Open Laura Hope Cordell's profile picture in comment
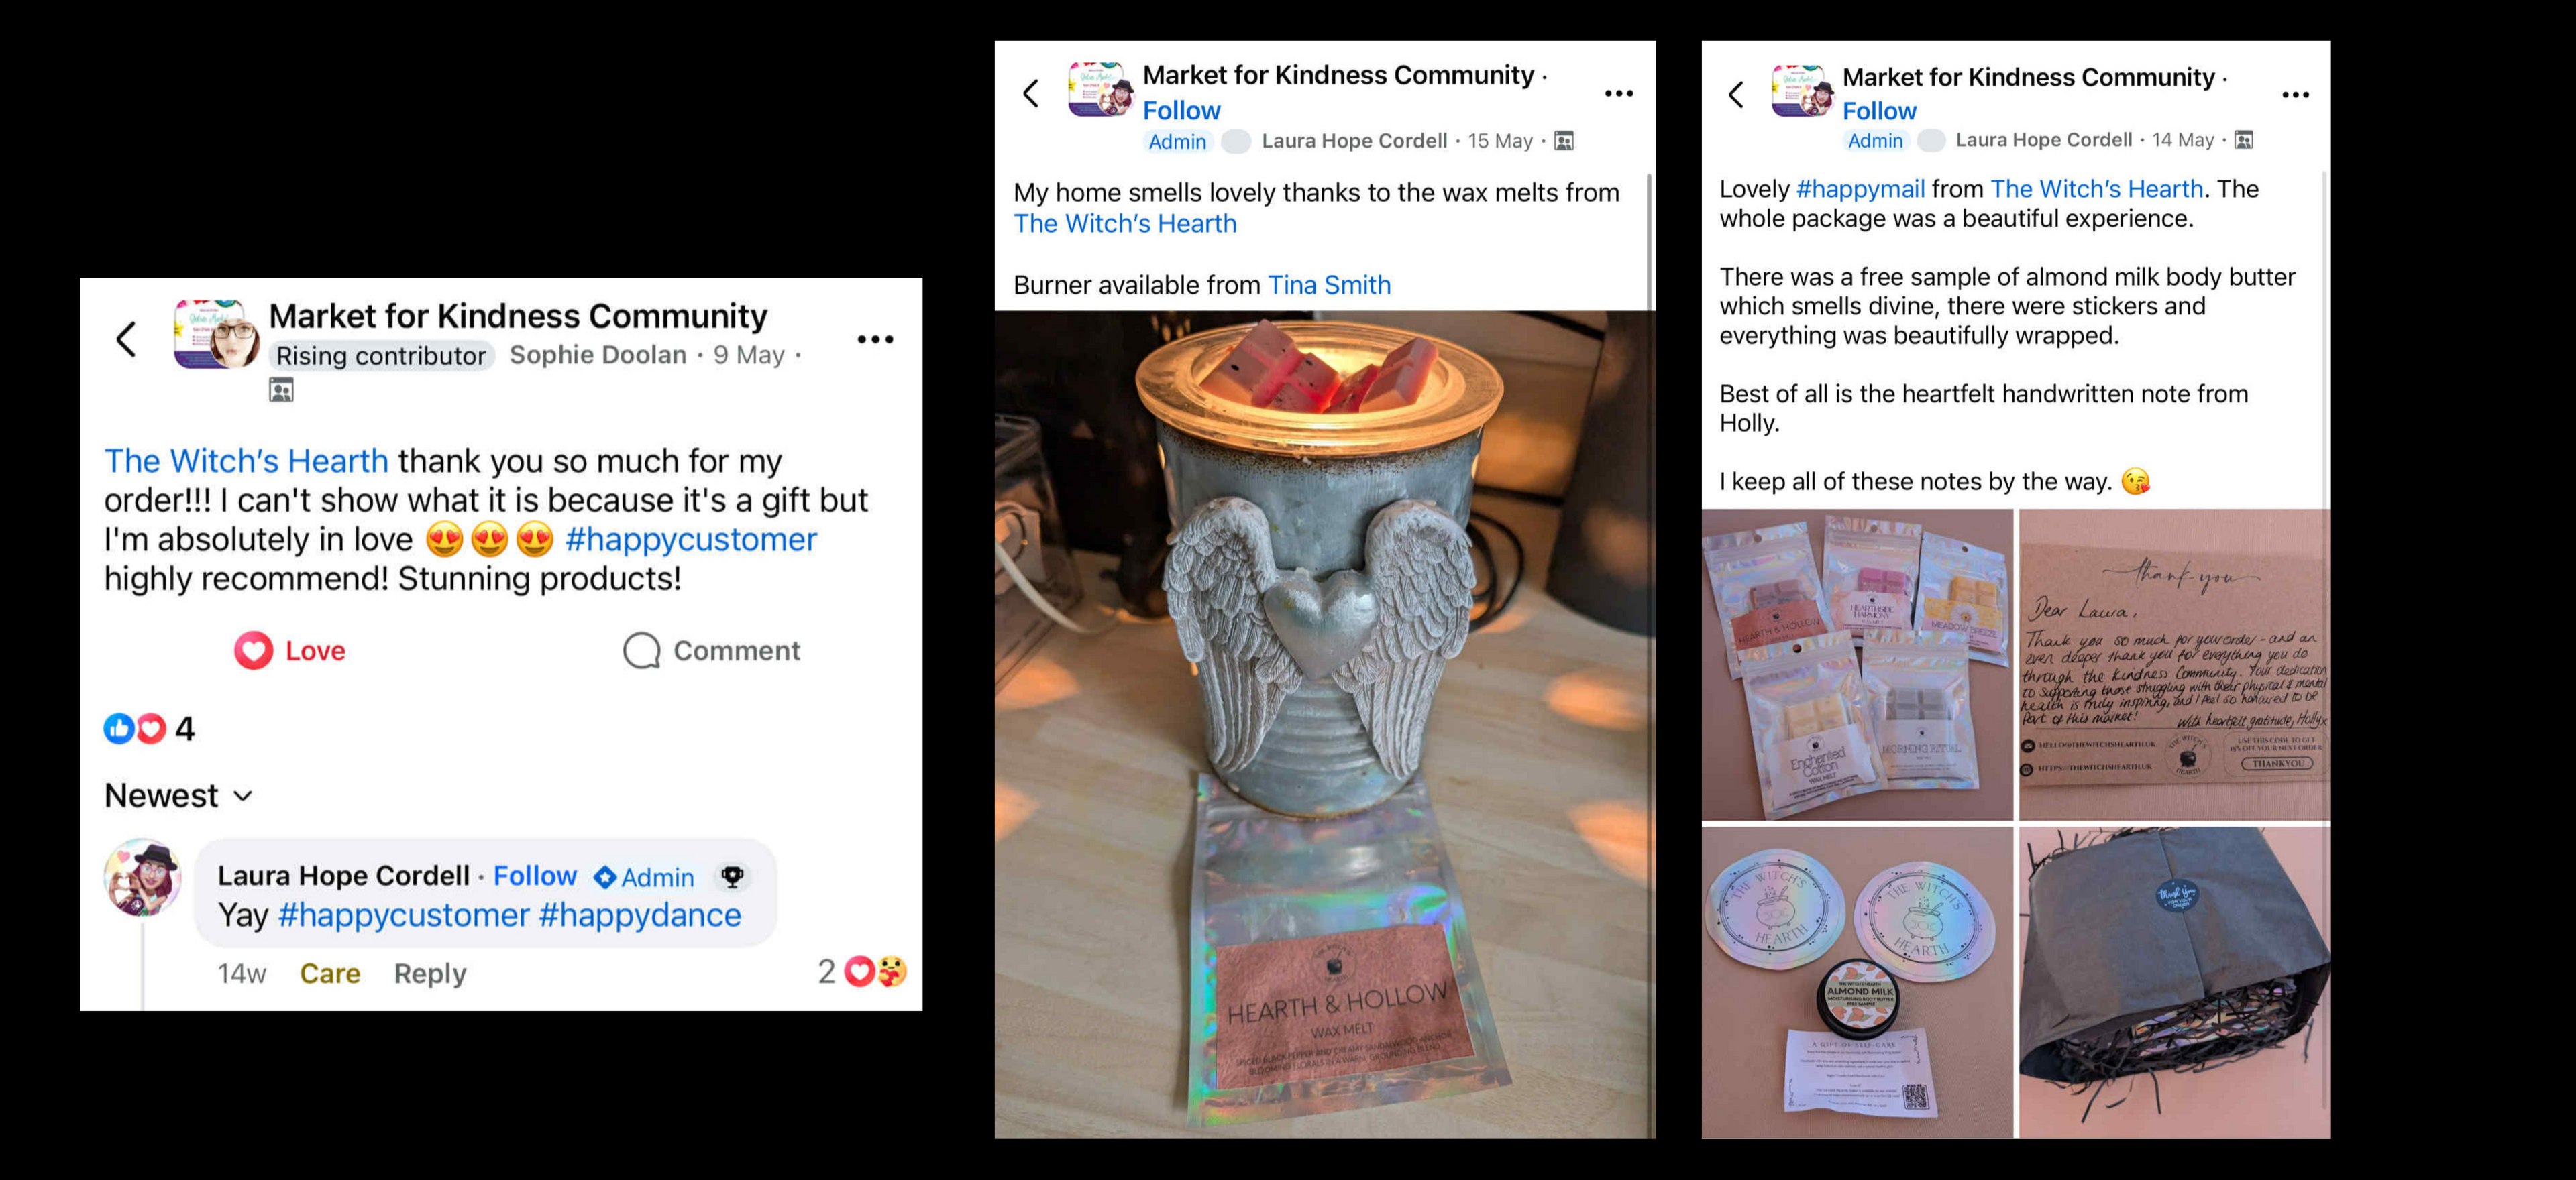This screenshot has width=2576, height=1180. point(143,877)
